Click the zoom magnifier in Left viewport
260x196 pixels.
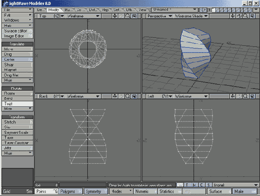coord(245,96)
